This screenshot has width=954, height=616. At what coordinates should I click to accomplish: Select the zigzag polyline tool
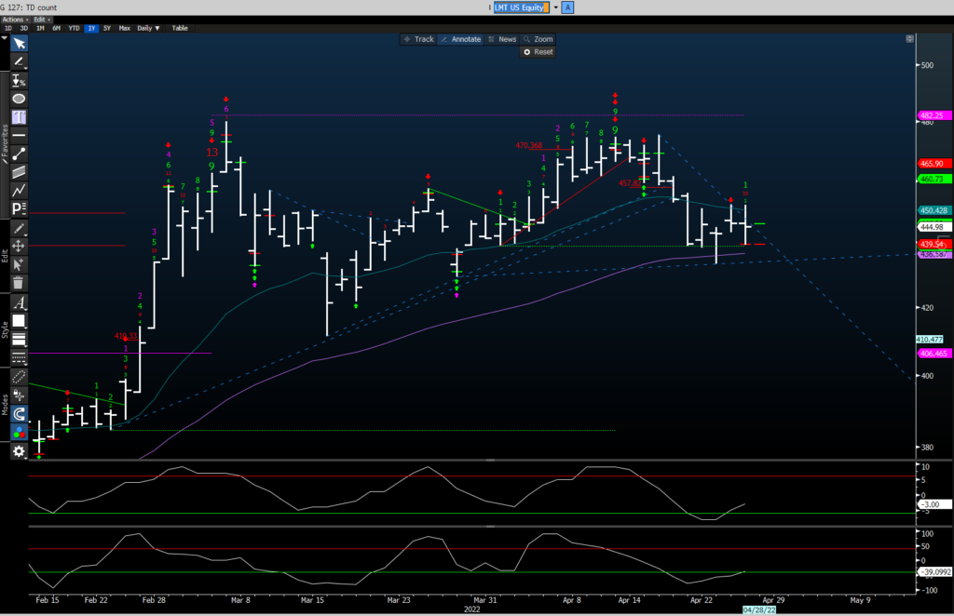(x=19, y=190)
